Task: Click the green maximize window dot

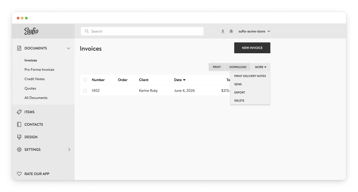Action: coord(26,18)
